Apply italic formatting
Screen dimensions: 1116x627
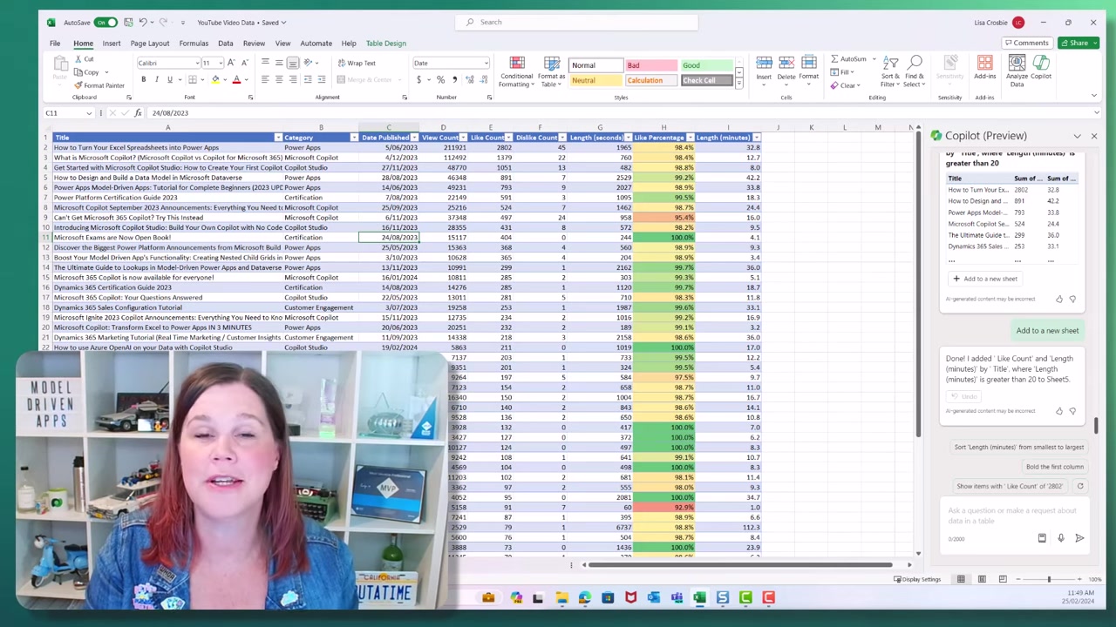157,80
